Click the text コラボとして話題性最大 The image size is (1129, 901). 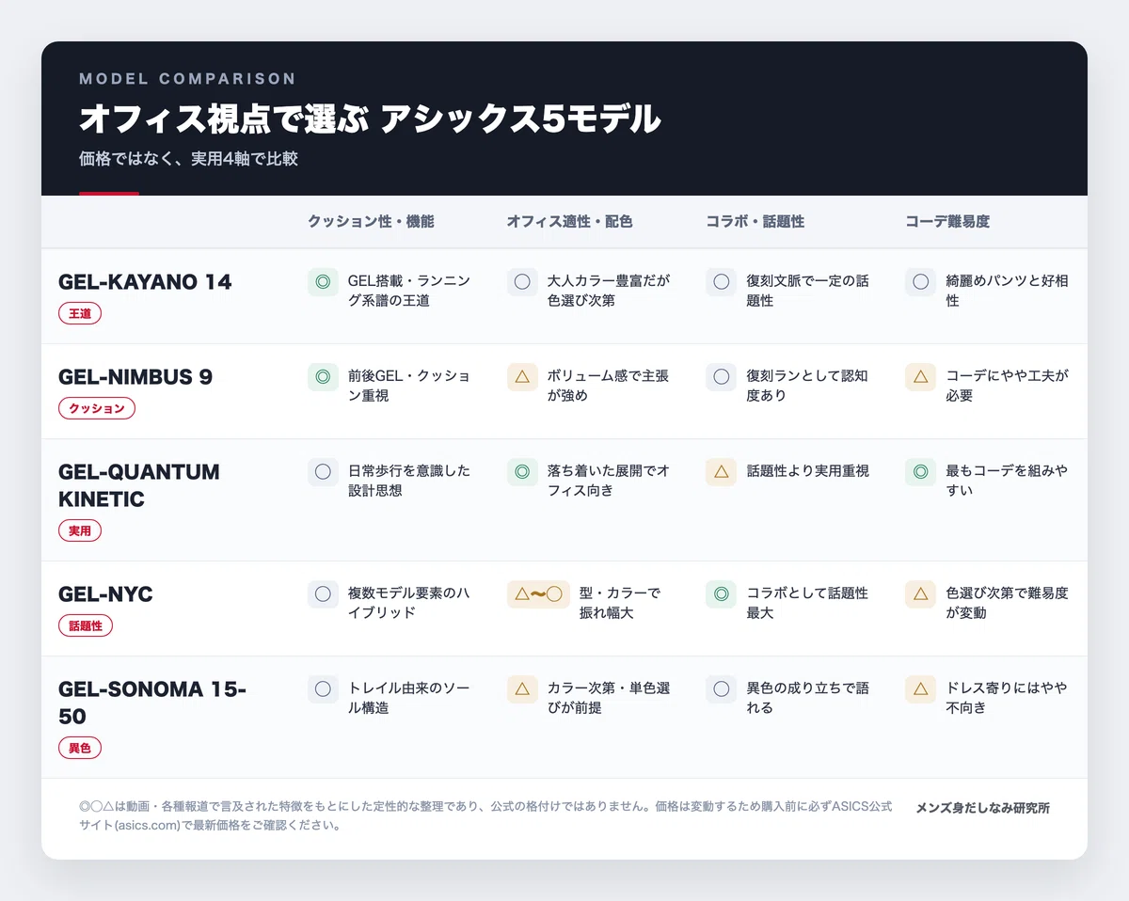807,603
